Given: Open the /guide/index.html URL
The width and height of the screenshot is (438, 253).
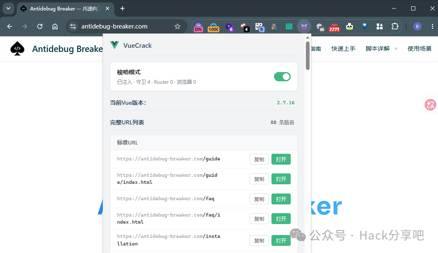Looking at the screenshot, I should (x=281, y=179).
